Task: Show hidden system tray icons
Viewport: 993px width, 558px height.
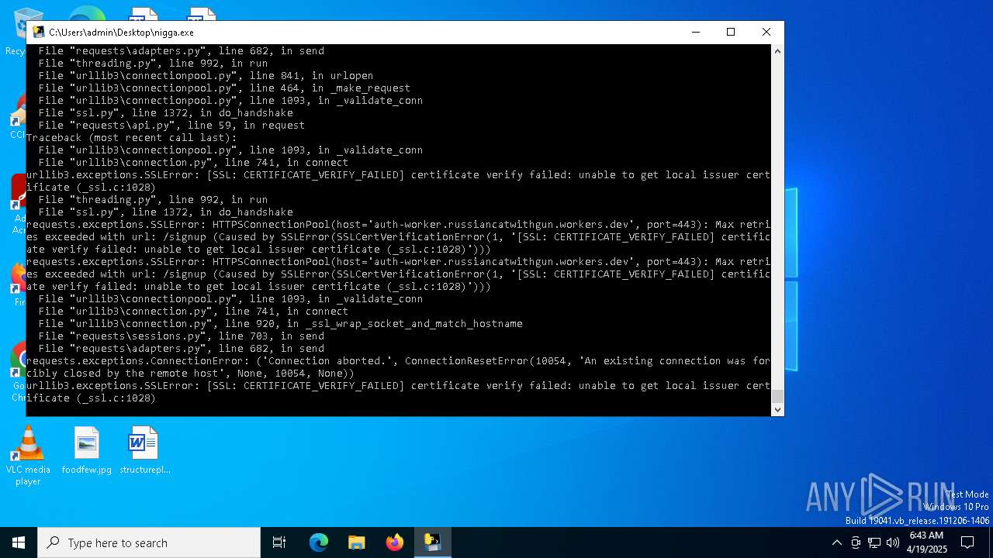Action: point(836,542)
